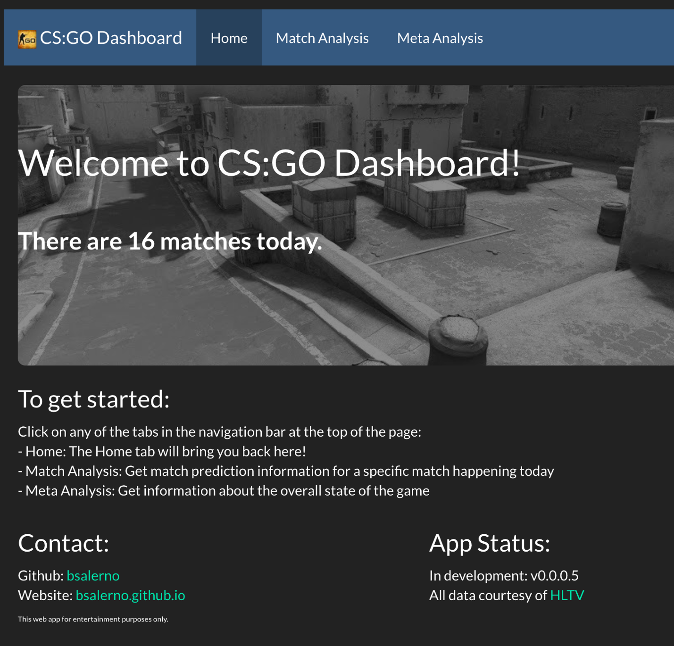674x646 pixels.
Task: Open the Meta Analysis tab
Action: click(x=440, y=38)
